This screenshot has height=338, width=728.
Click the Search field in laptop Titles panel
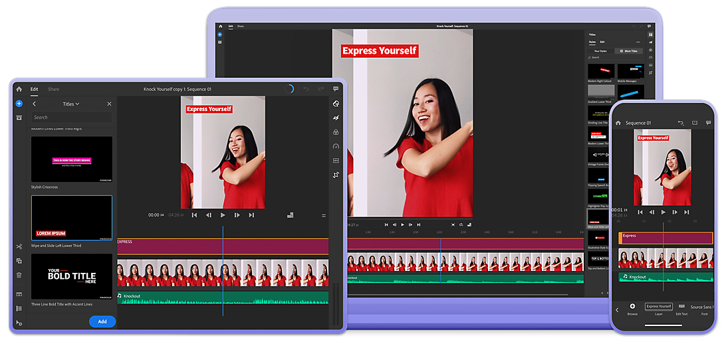point(616,58)
